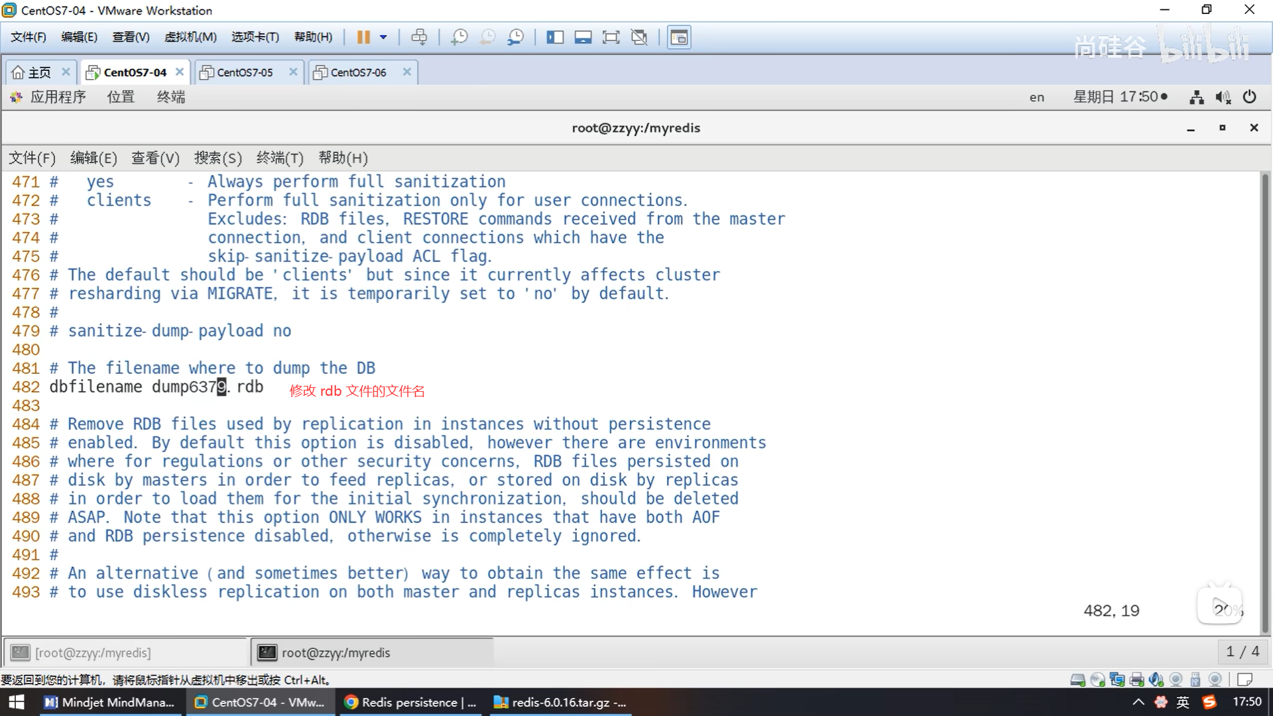Click the GNOME volume icon
This screenshot has height=716, width=1273.
click(1223, 97)
